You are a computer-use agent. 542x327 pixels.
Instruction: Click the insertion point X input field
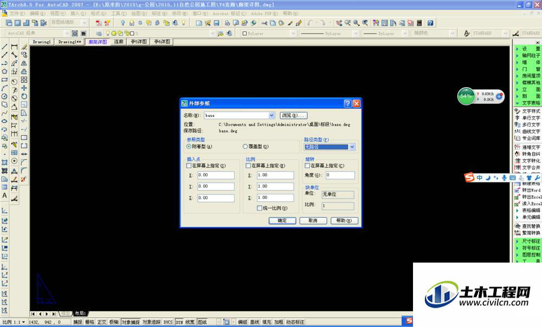(216, 175)
